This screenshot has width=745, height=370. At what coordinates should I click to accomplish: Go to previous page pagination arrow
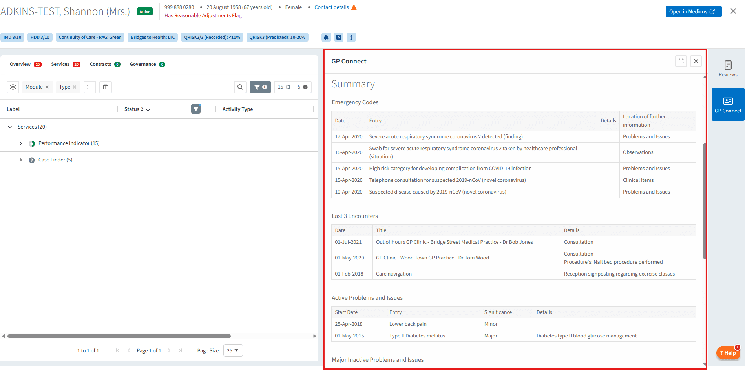pyautogui.click(x=129, y=350)
